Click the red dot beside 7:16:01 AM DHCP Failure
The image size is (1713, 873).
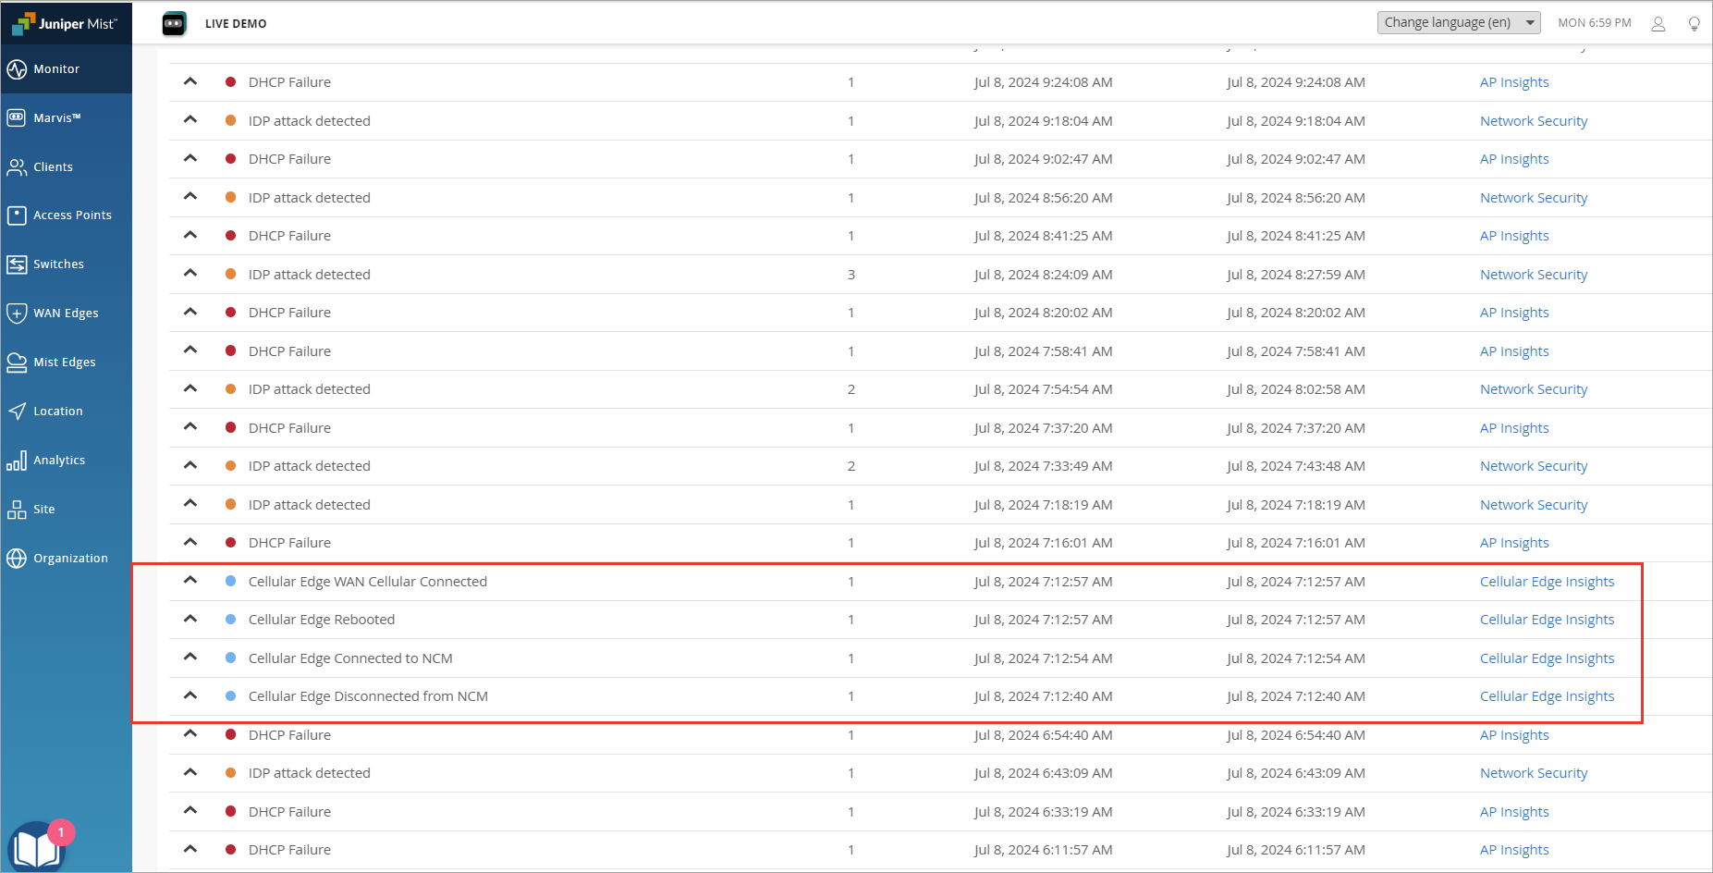click(230, 543)
